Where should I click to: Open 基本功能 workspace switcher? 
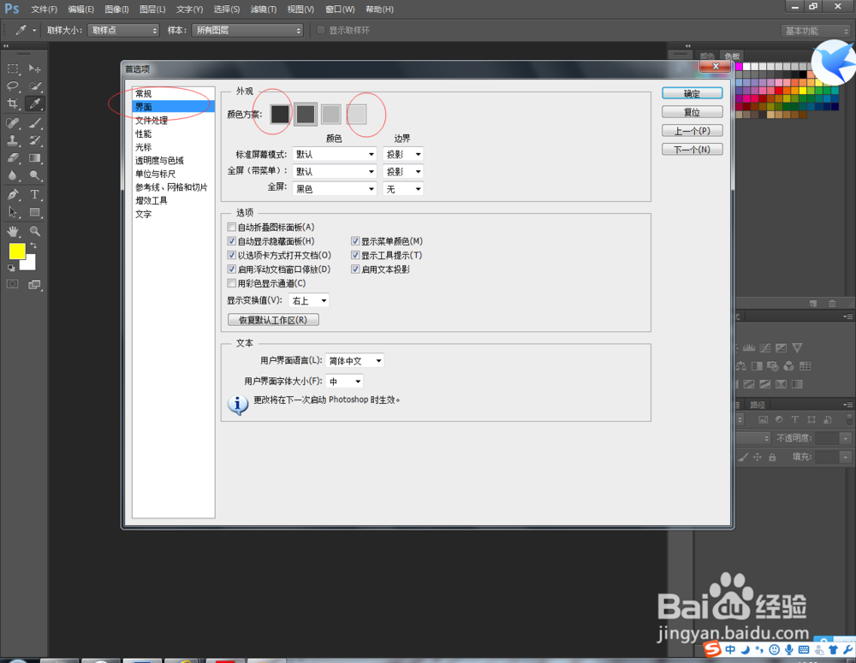tap(817, 31)
